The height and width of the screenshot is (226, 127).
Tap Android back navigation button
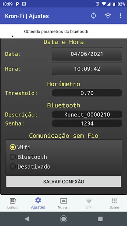pyautogui.click(x=27, y=219)
